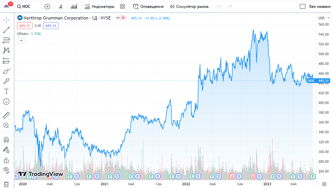Image resolution: width=331 pixels, height=188 pixels.
Task: Click the 2021 label on time axis
Action: [105, 184]
